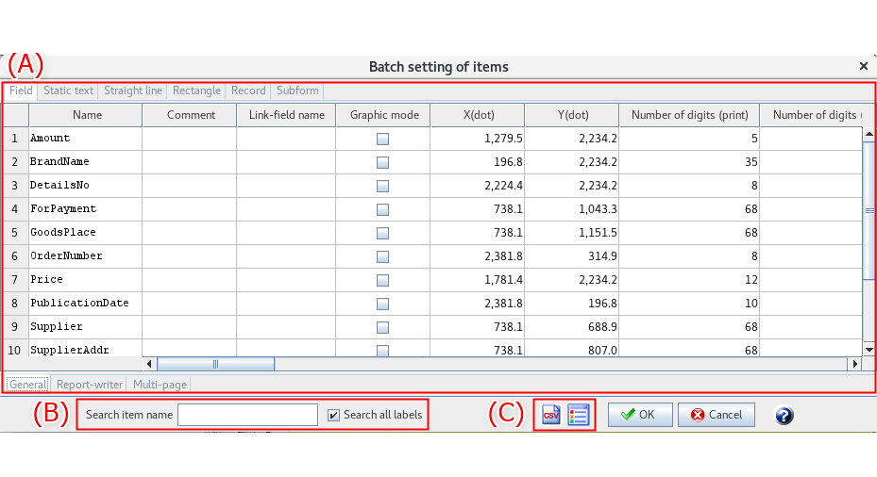Image resolution: width=877 pixels, height=477 pixels.
Task: Click in the Search item name field
Action: (x=247, y=415)
